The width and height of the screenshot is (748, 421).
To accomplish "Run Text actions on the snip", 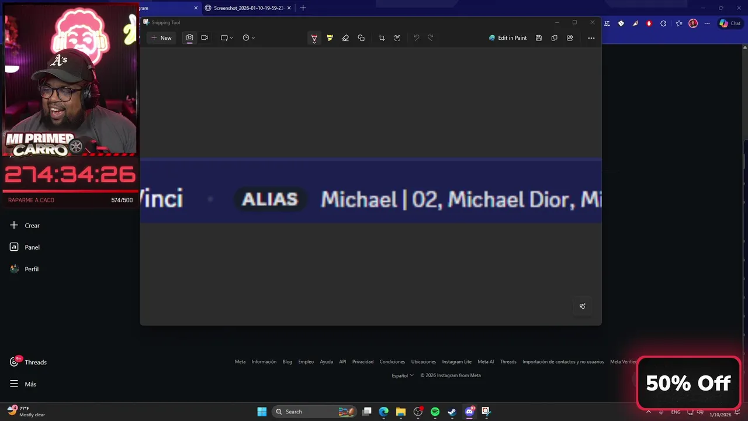I will [x=397, y=38].
